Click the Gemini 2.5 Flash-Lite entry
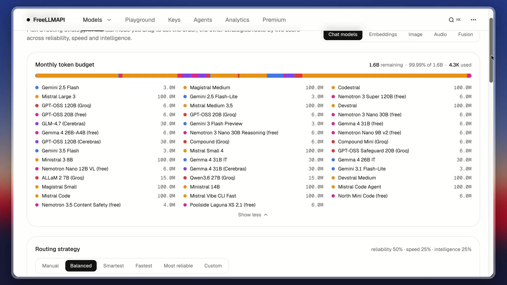 pos(253,97)
